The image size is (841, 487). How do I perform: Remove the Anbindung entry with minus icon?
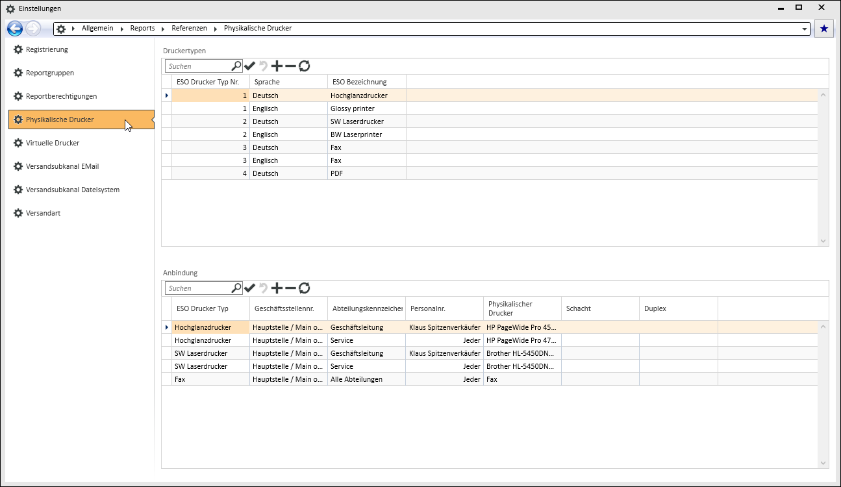(x=290, y=288)
